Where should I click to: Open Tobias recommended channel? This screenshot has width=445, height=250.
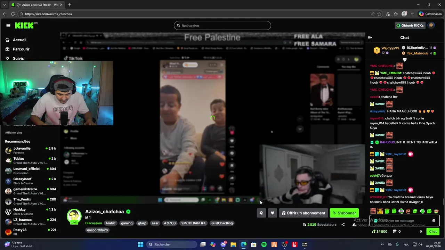coord(31,160)
